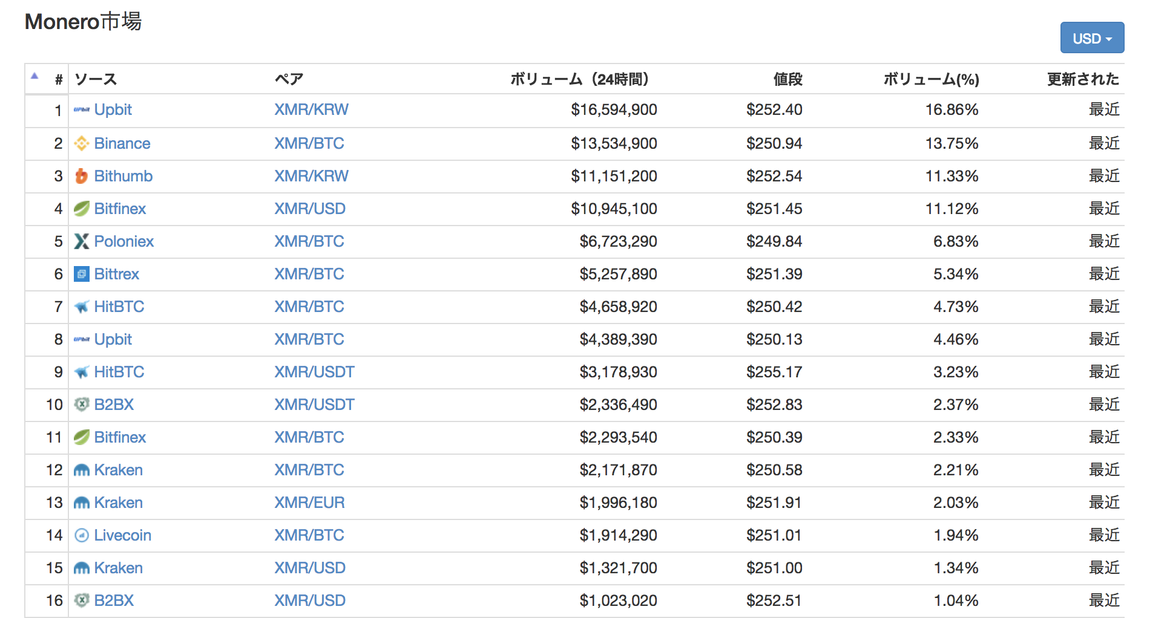This screenshot has height=618, width=1167.
Task: Sort by the ソース column header
Action: (x=96, y=79)
